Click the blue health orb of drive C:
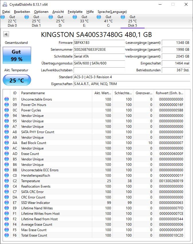 [x=99, y=17]
